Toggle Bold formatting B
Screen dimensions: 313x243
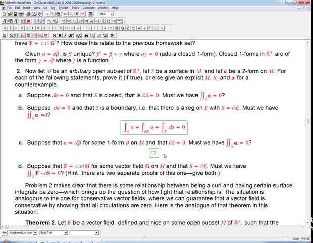tap(60, 36)
